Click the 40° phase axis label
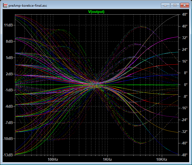 coord(185,26)
